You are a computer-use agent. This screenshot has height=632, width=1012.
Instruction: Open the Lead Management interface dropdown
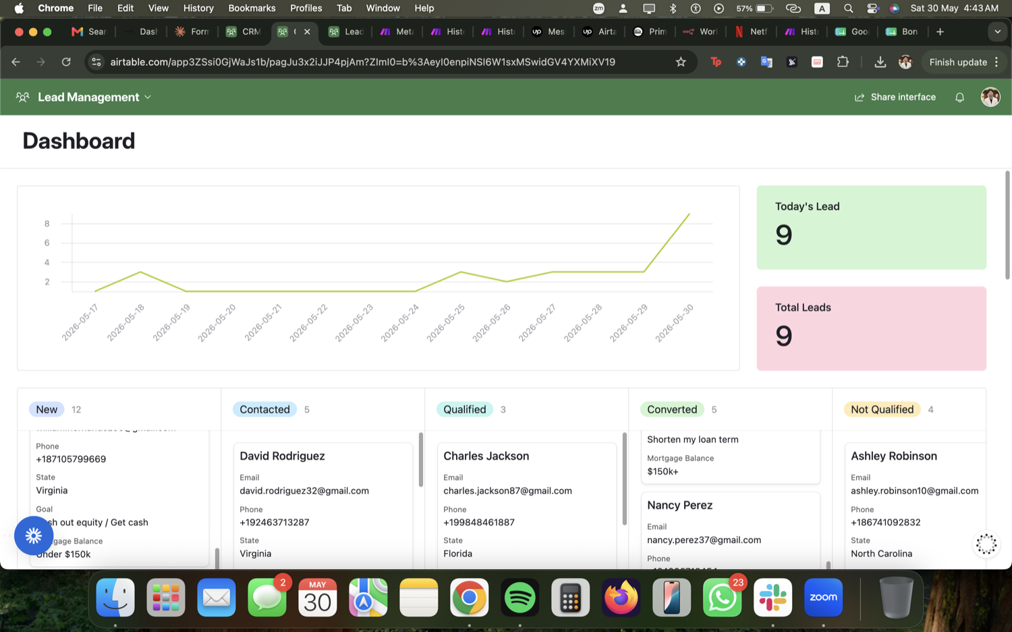94,97
